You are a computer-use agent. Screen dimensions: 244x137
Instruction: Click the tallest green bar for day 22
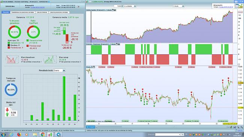[x=64, y=98]
